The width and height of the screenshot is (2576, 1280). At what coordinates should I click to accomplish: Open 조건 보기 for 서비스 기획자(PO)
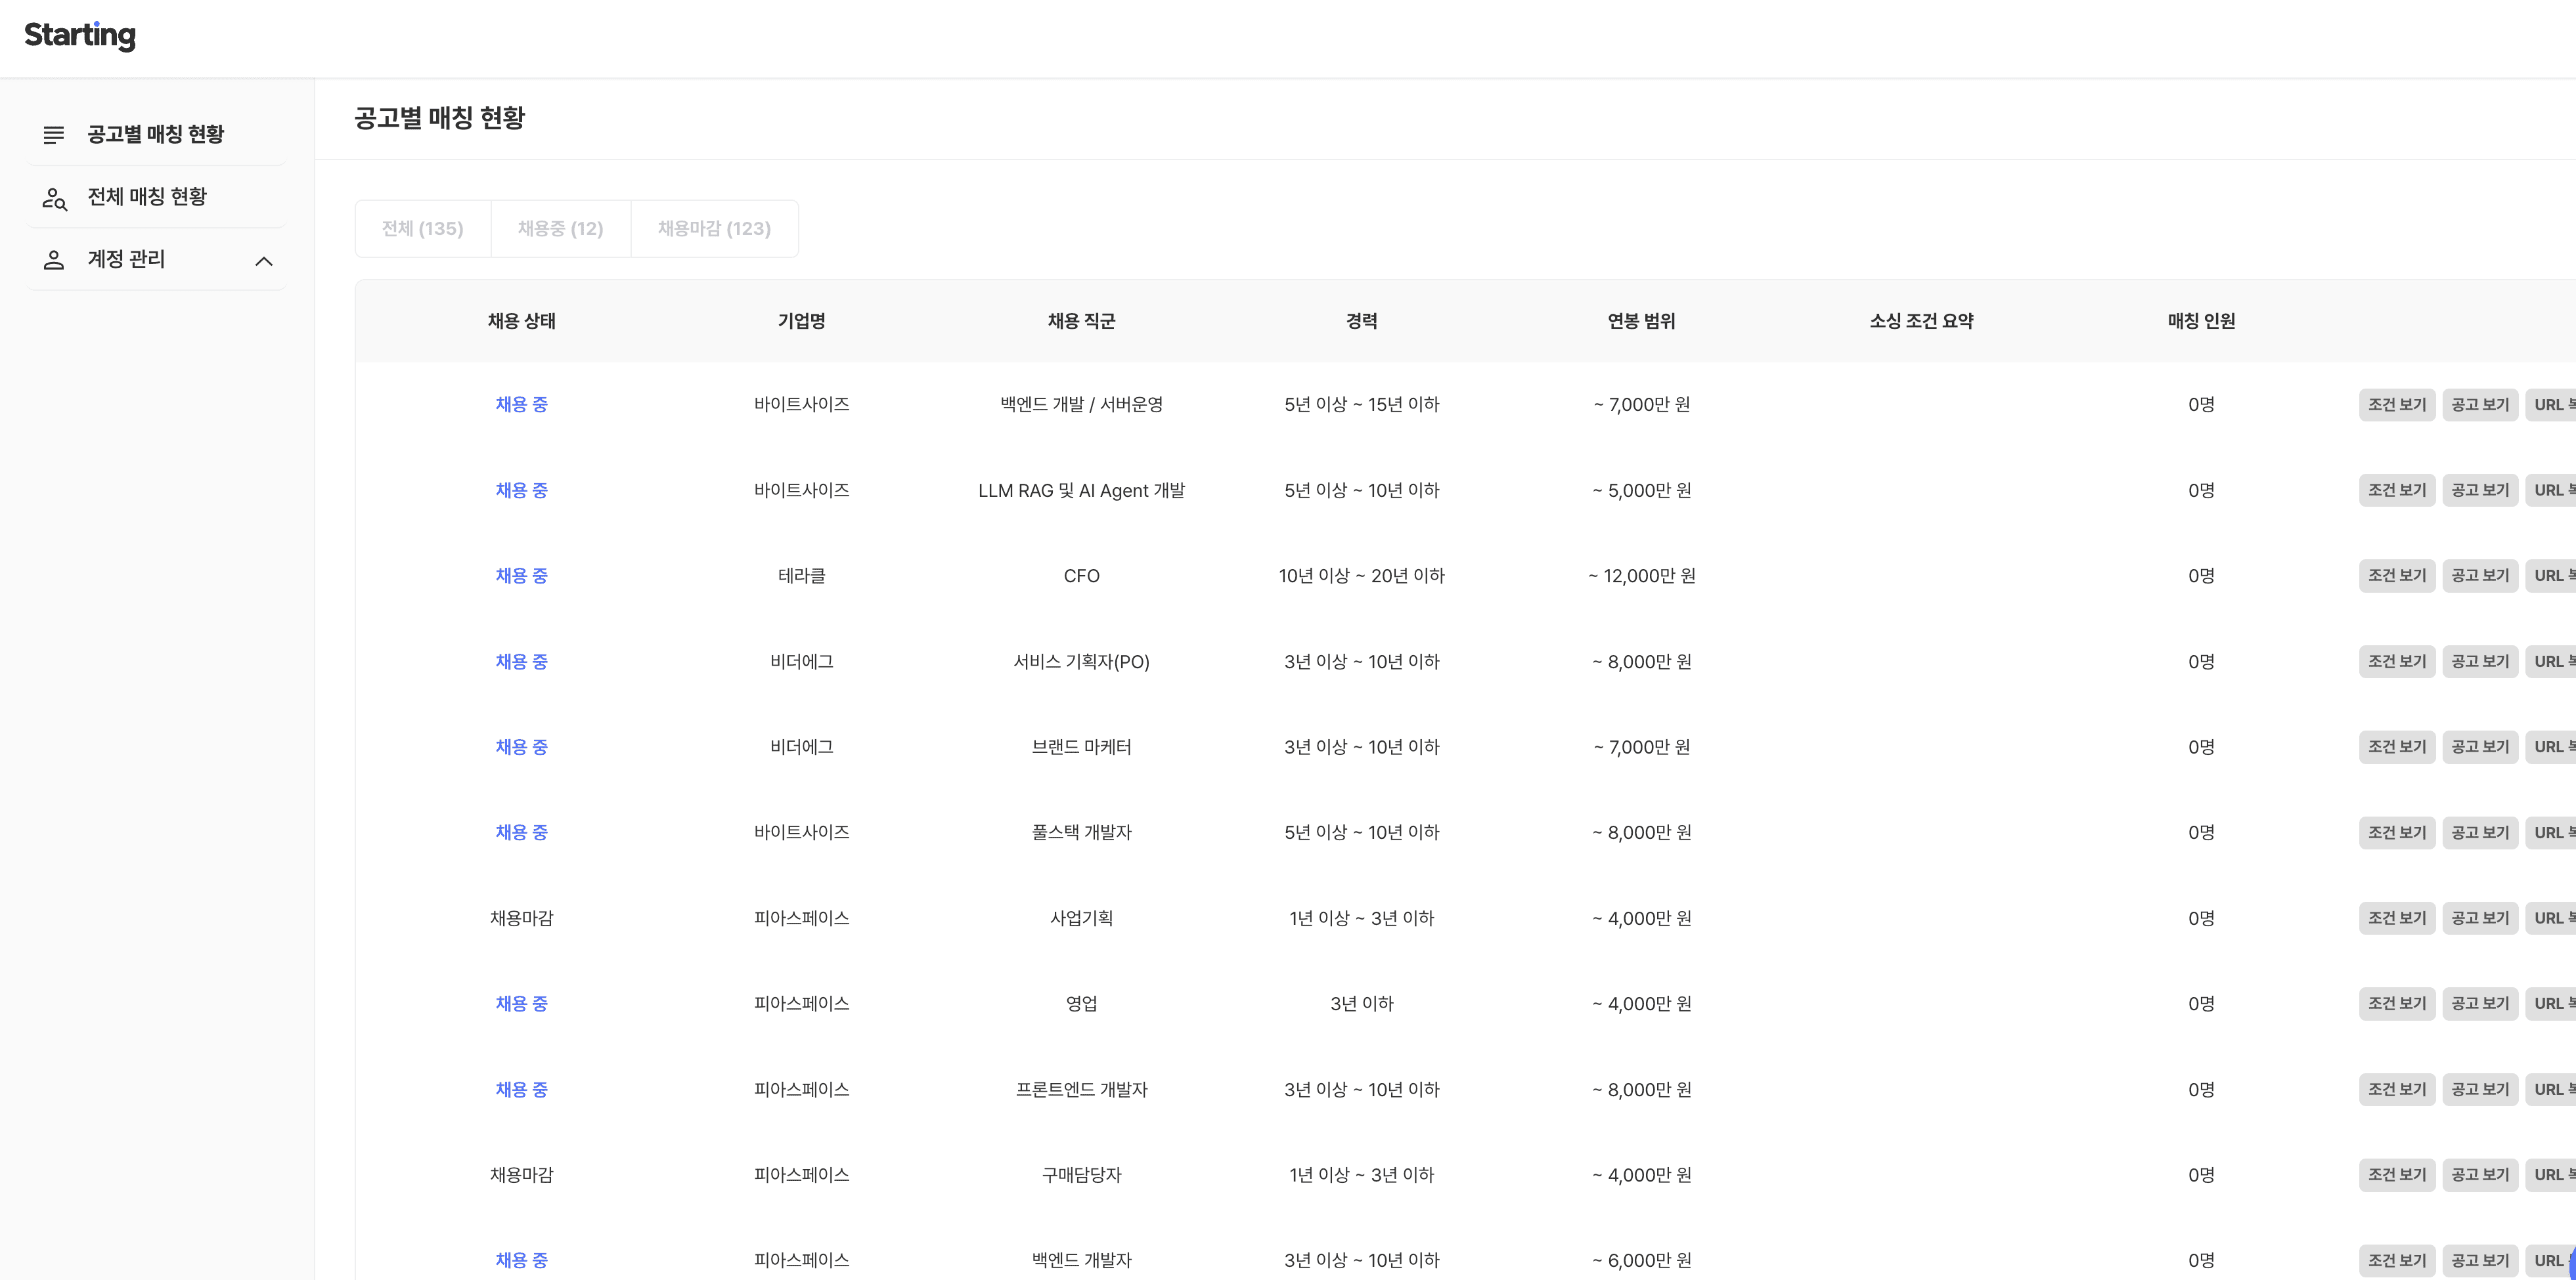2396,662
